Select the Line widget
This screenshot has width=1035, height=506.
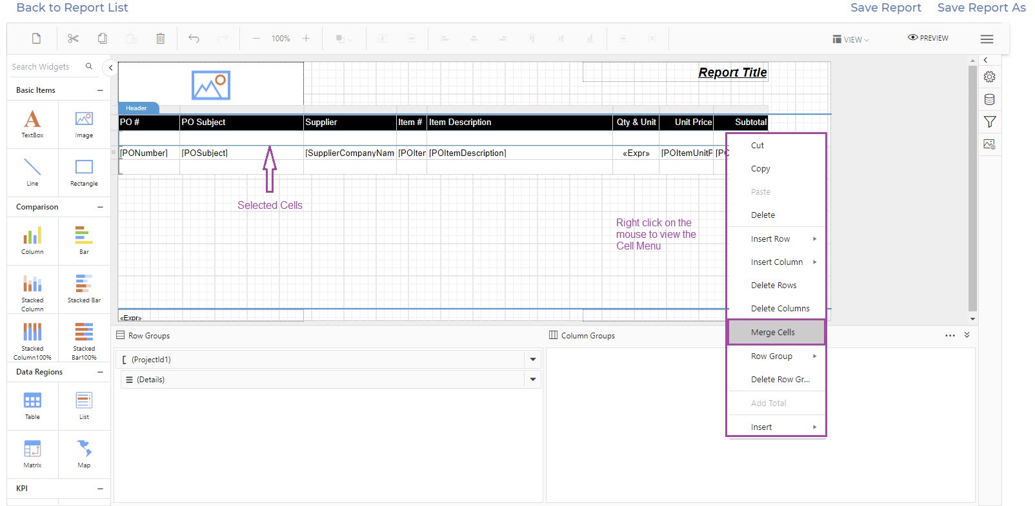coord(32,172)
